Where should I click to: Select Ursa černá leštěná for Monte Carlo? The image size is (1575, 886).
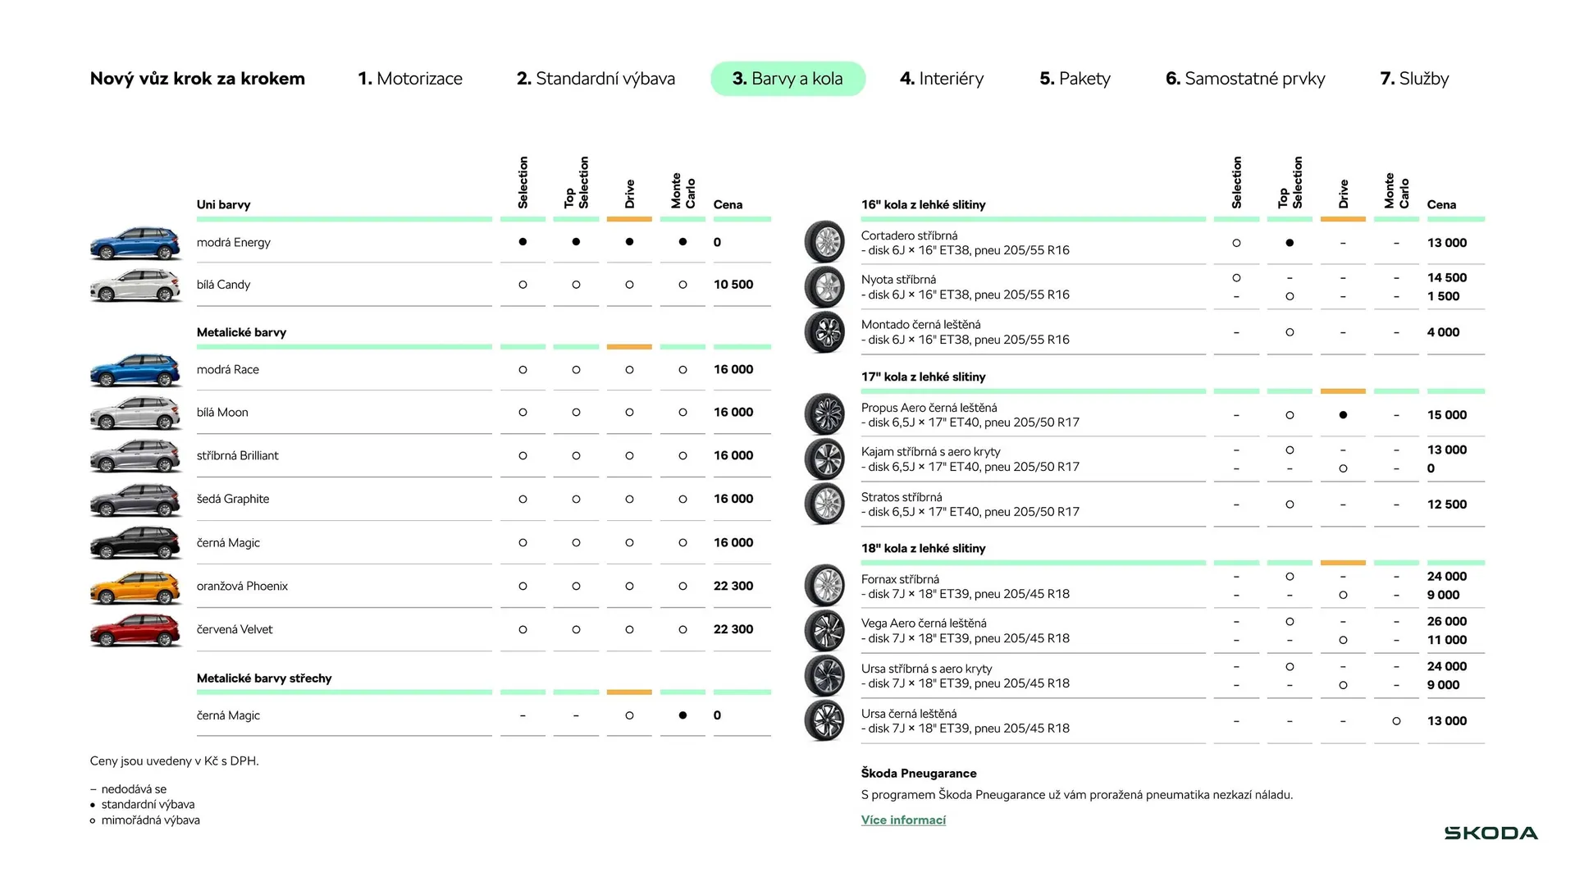coord(1396,721)
